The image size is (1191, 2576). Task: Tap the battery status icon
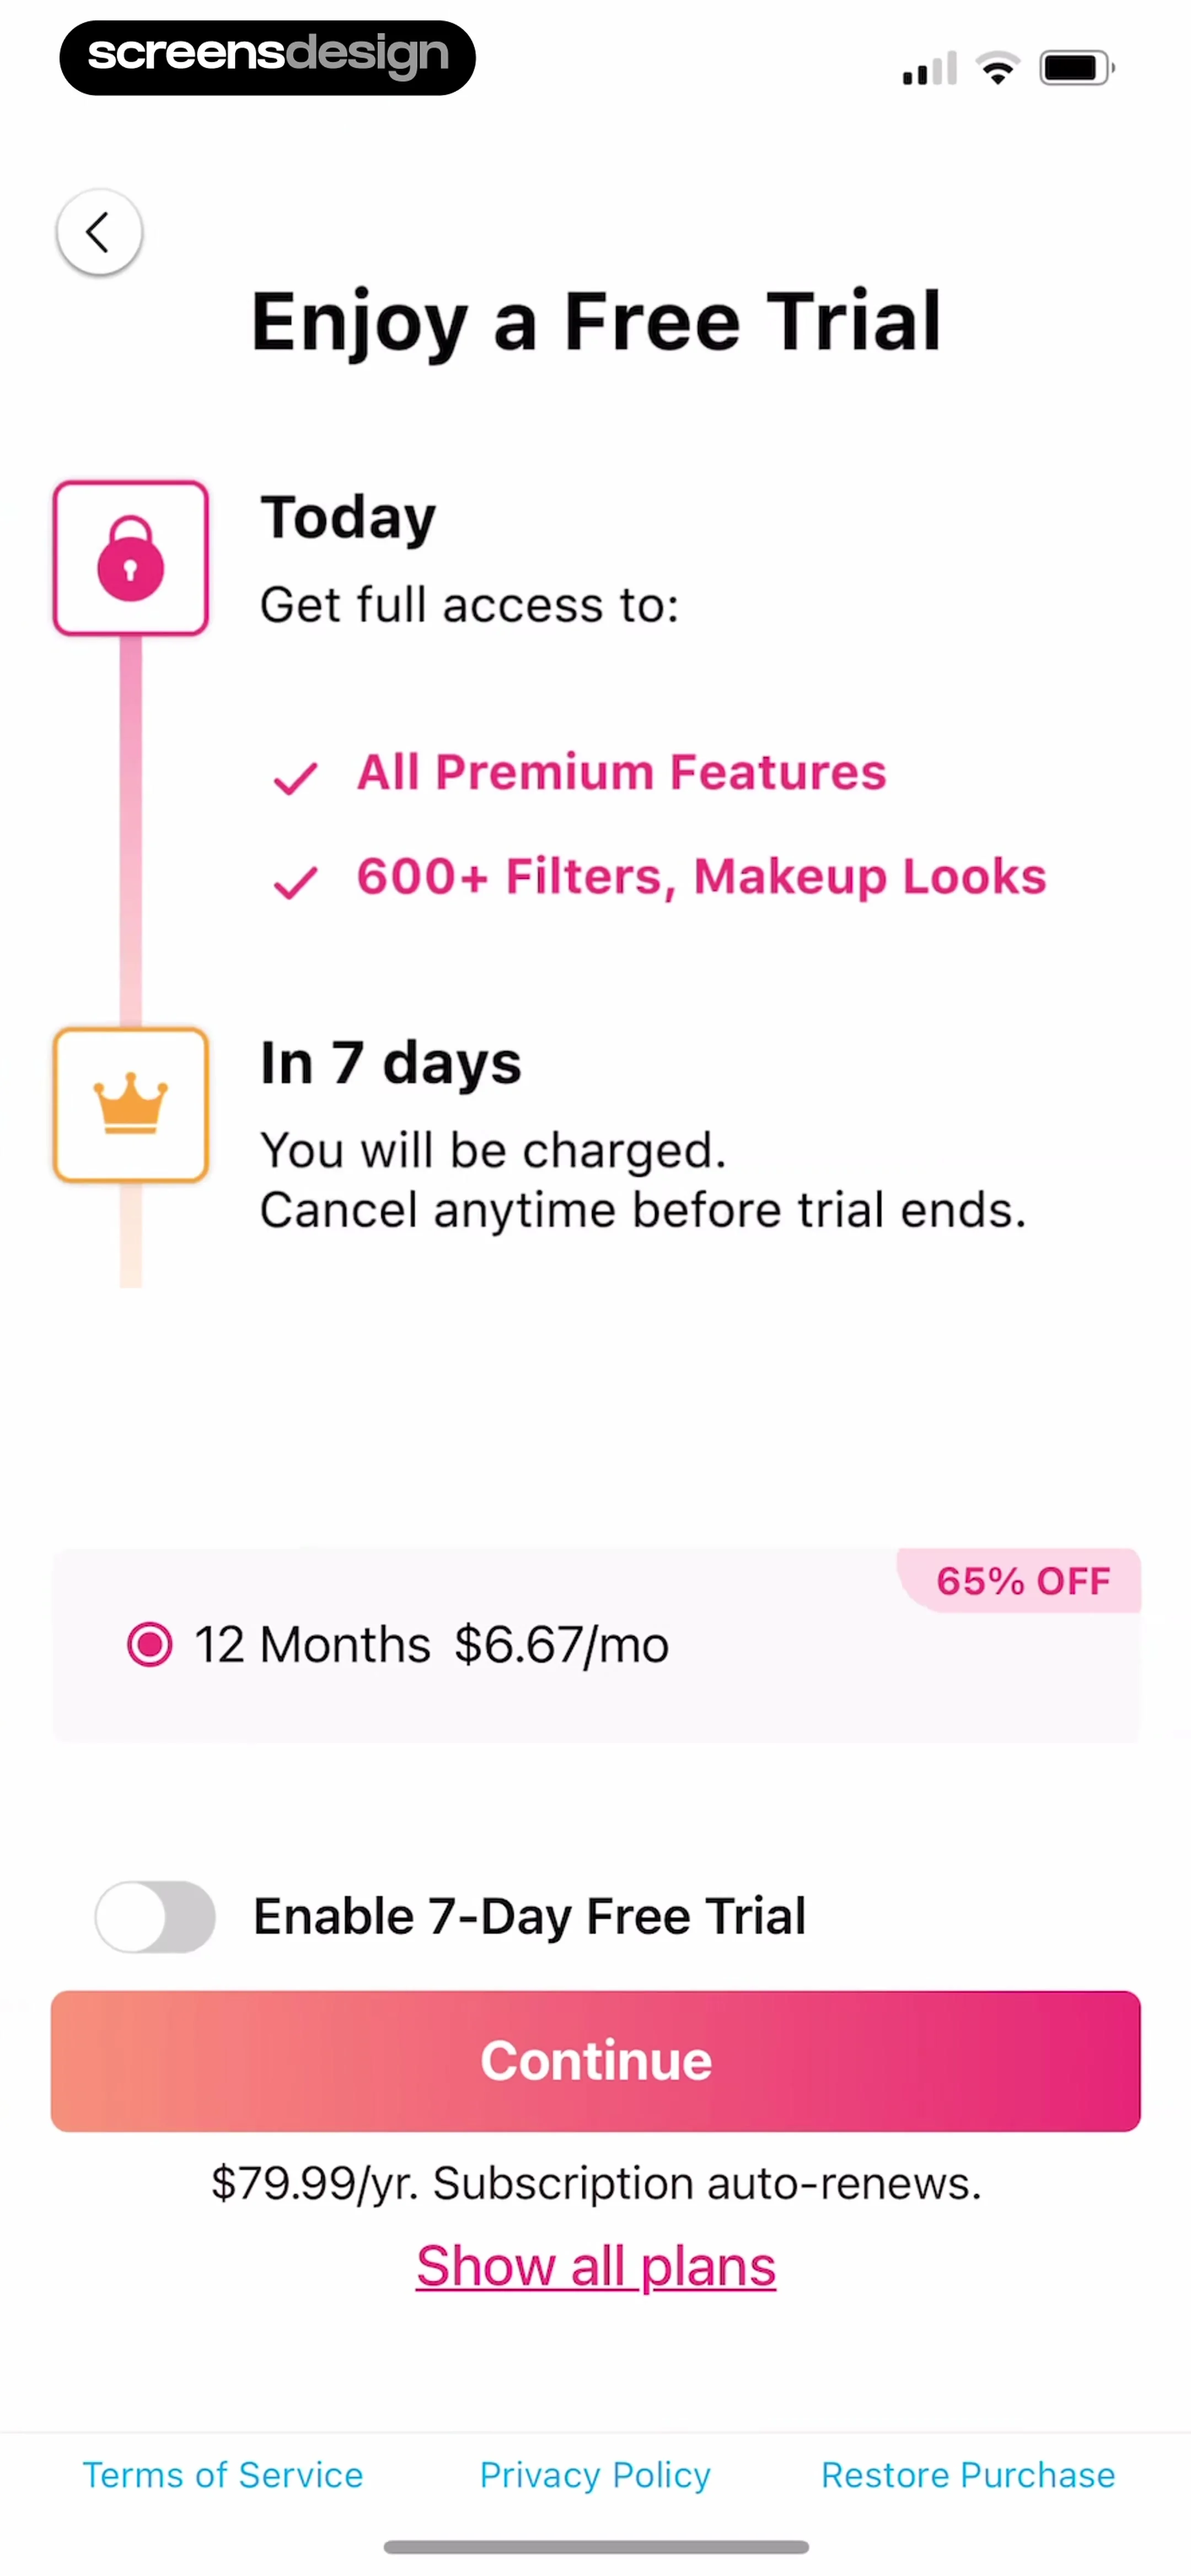tap(1075, 68)
